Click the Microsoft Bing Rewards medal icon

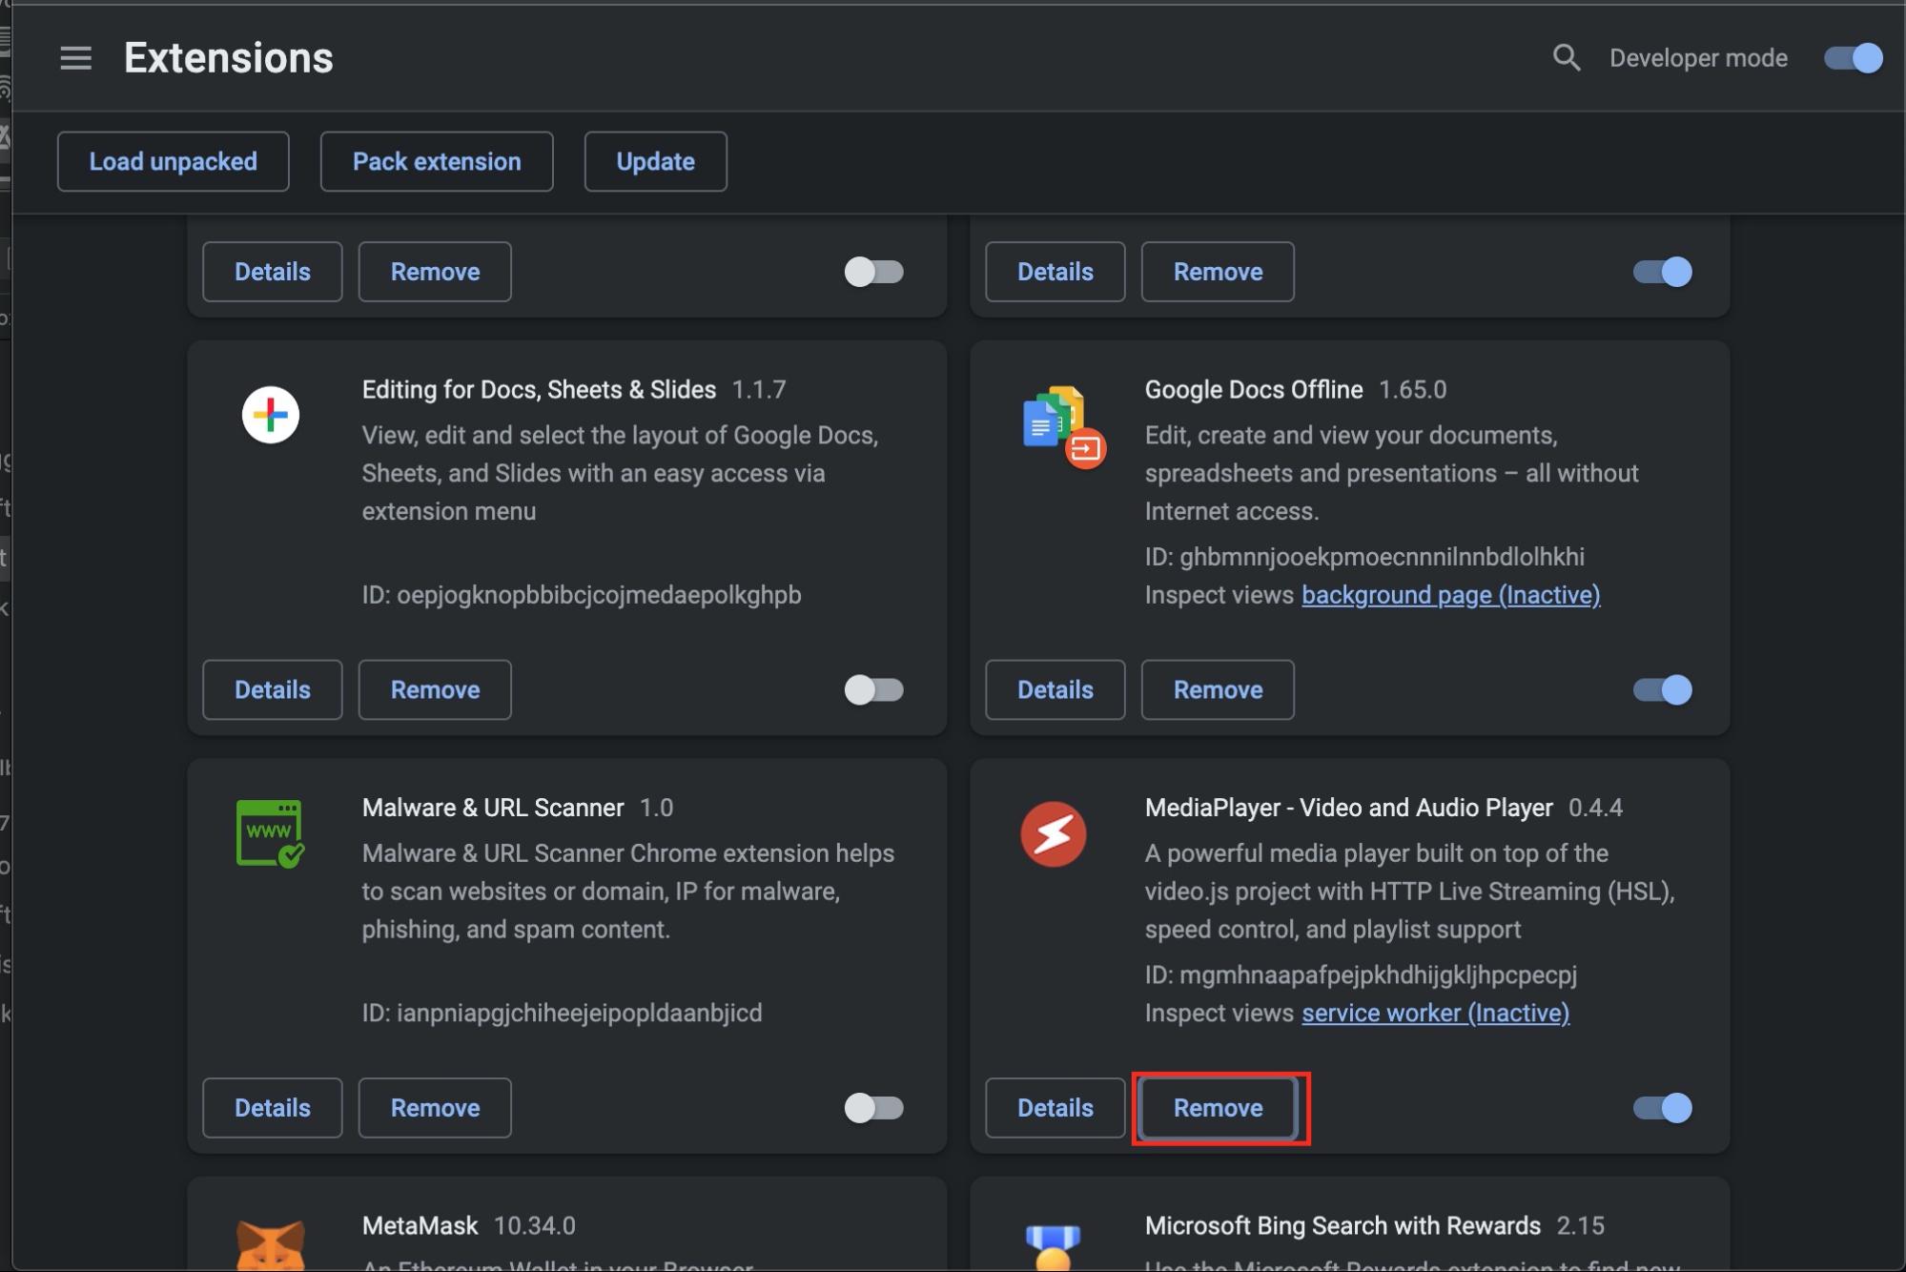[1054, 1246]
